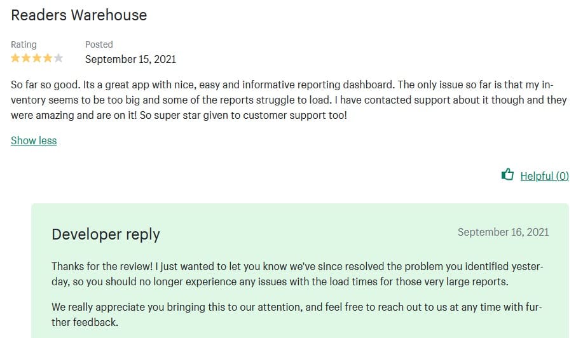This screenshot has width=583, height=338.
Task: Click the thumbs-up Helpful icon
Action: [x=507, y=174]
